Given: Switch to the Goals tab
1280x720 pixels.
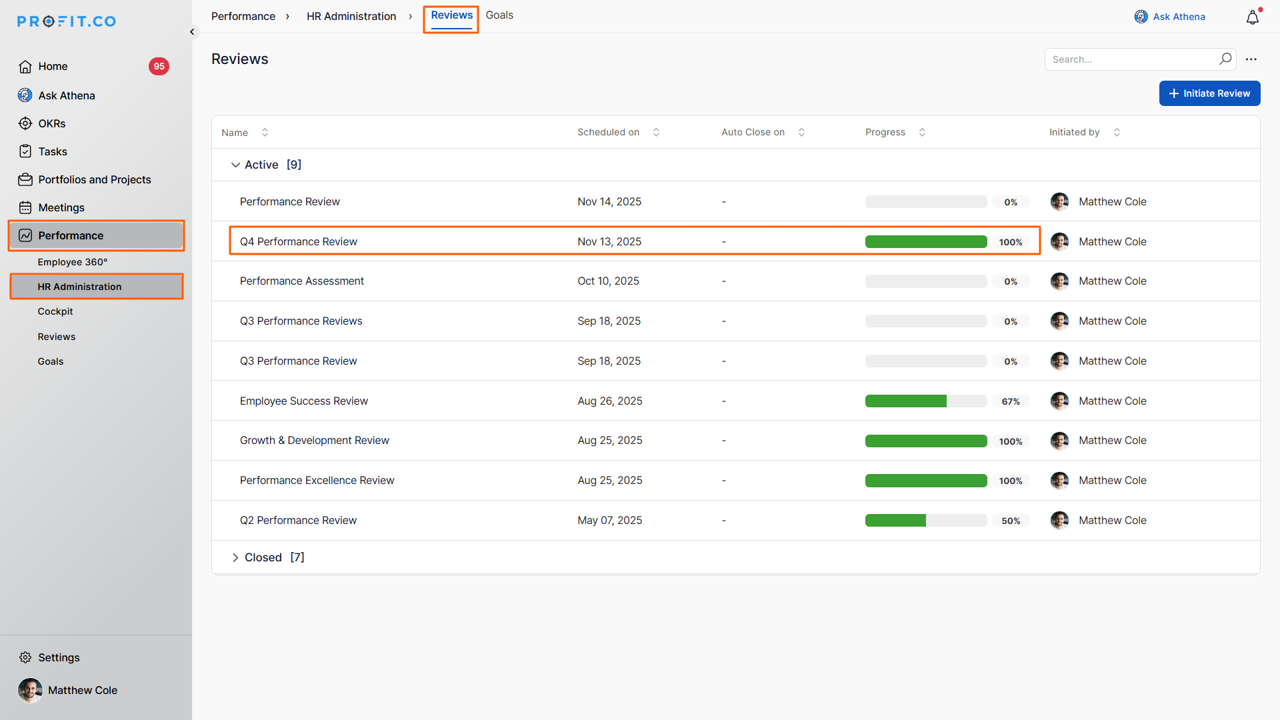Looking at the screenshot, I should click(499, 15).
